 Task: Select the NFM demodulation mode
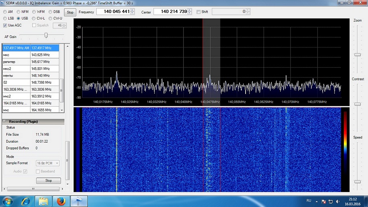click(x=19, y=12)
